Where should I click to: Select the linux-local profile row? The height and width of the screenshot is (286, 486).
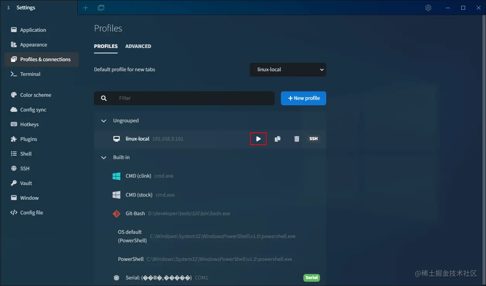click(x=210, y=139)
